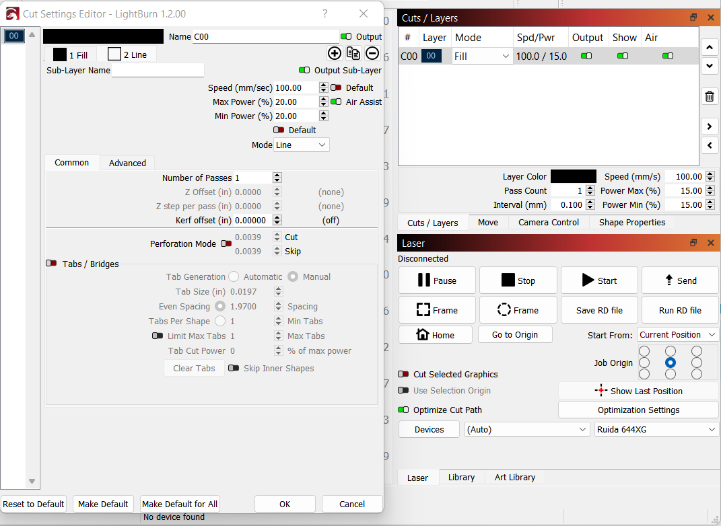This screenshot has height=526, width=721.
Task: Move layer up with the up arrow
Action: click(x=710, y=47)
